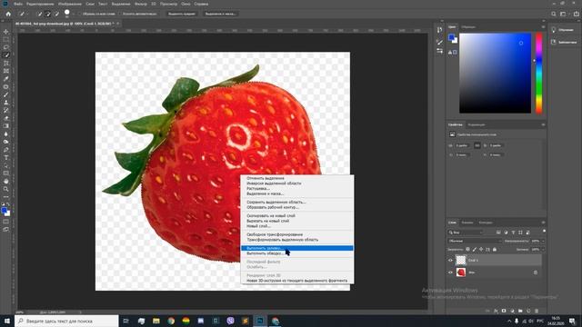Open the tool preset picker
The width and height of the screenshot is (582, 327).
(x=23, y=14)
